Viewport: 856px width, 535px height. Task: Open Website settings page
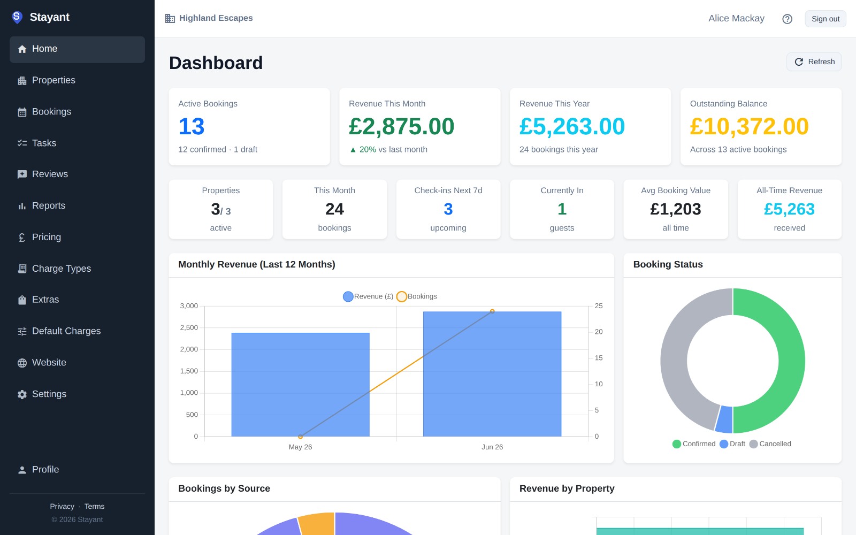77,363
